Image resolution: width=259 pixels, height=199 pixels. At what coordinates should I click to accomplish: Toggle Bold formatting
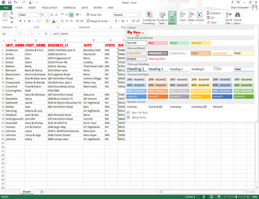20,21
